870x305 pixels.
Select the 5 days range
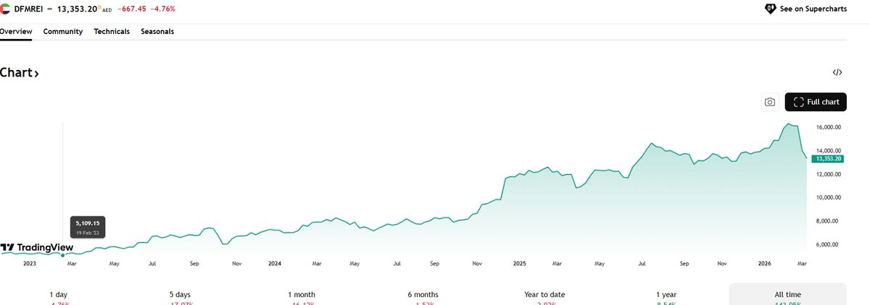tap(181, 295)
